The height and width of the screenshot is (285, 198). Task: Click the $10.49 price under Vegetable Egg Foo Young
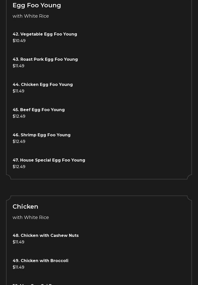19,41
